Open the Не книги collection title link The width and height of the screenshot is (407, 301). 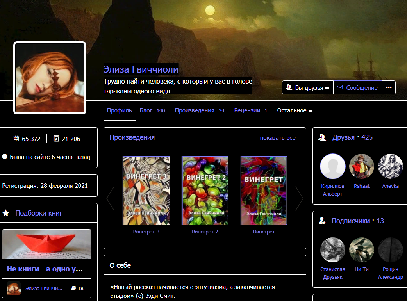coord(45,269)
